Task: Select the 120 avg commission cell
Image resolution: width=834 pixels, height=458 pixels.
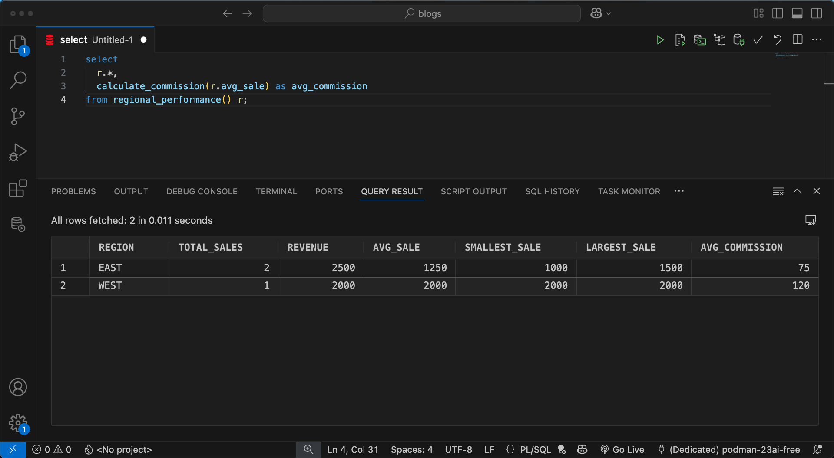Action: [755, 286]
